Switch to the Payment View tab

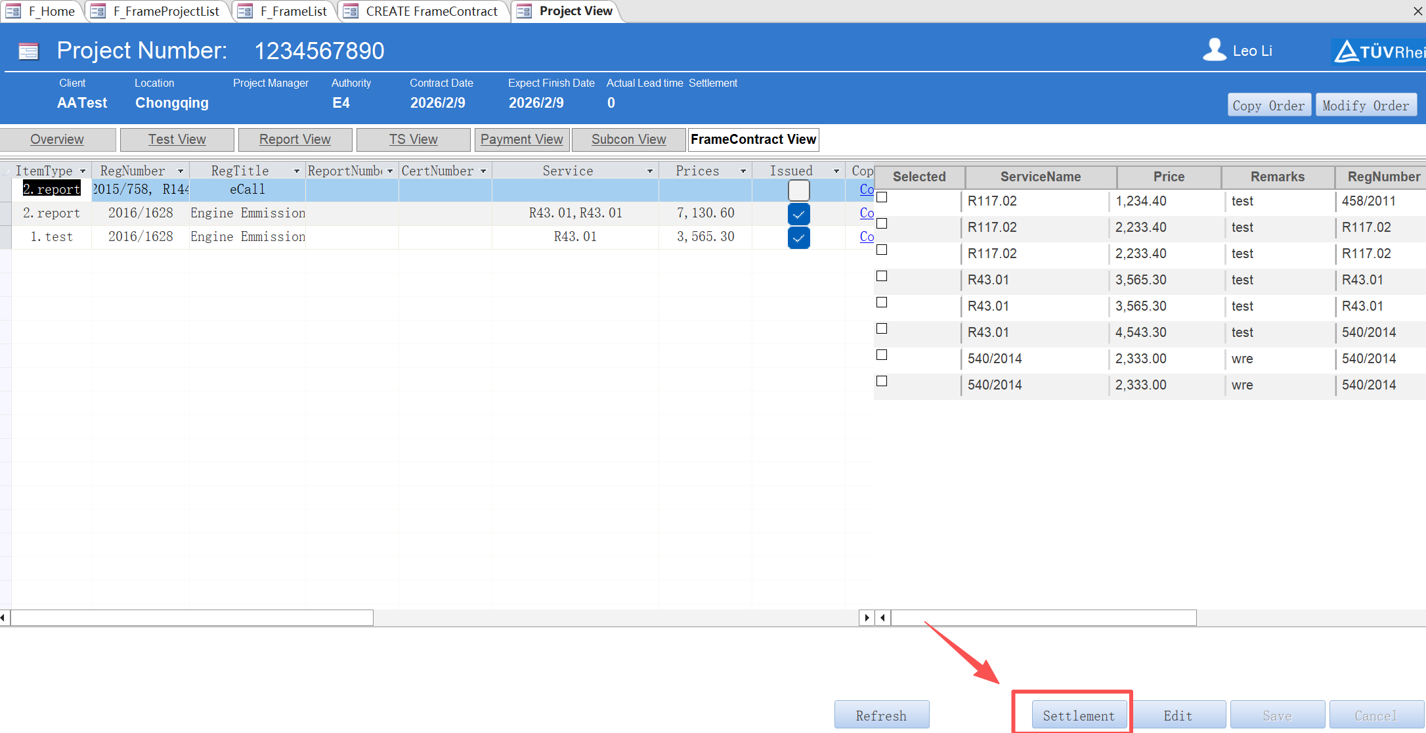click(521, 139)
